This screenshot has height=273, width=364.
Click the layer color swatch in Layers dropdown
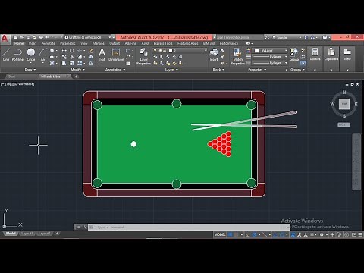pyautogui.click(x=171, y=51)
